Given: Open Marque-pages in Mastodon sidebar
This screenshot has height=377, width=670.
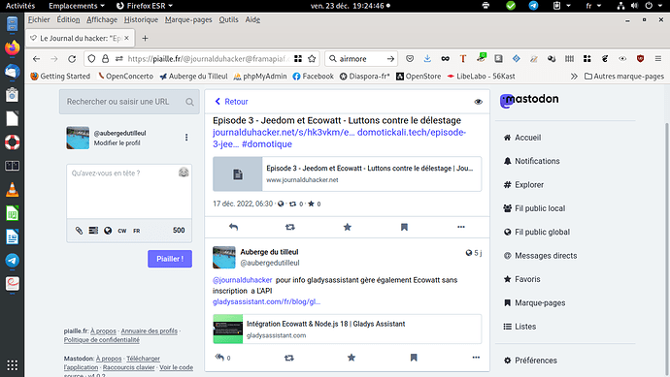Looking at the screenshot, I should [x=534, y=302].
